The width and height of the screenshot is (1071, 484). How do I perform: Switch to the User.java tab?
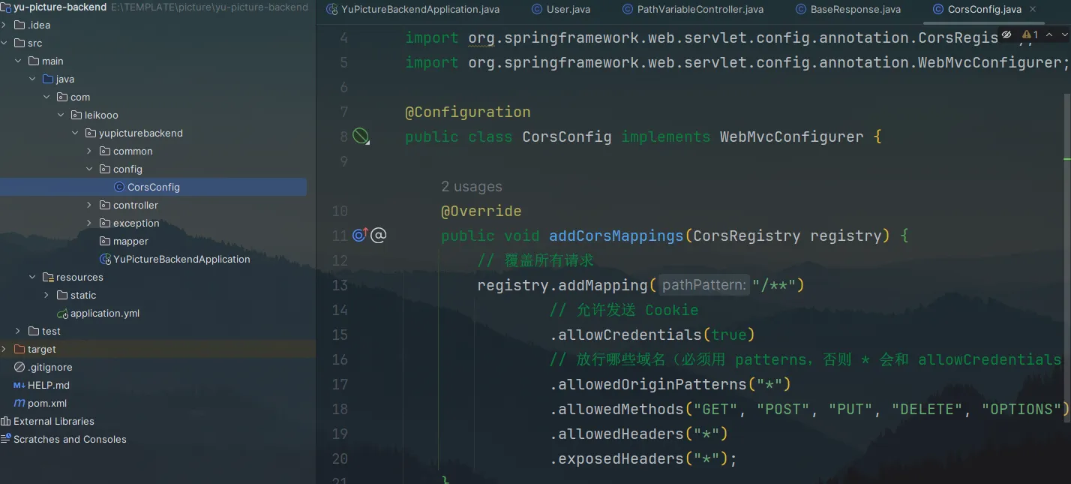coord(567,10)
